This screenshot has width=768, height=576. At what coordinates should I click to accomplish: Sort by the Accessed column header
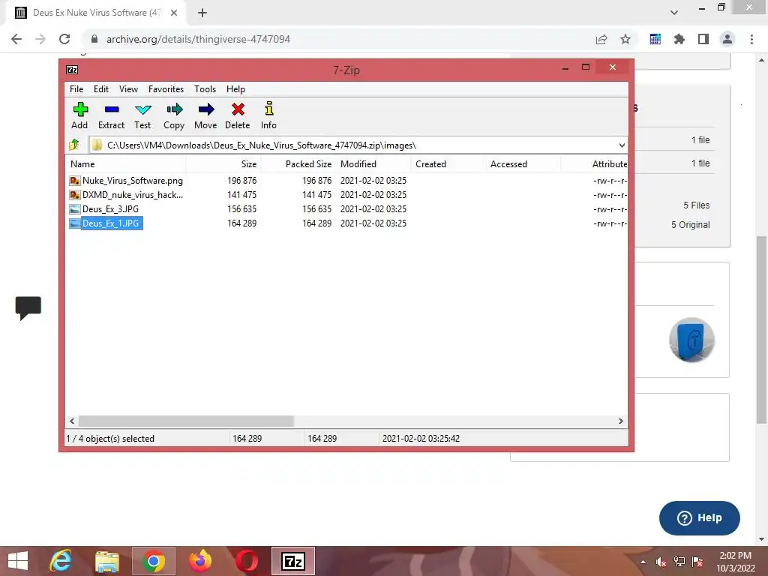[523, 164]
